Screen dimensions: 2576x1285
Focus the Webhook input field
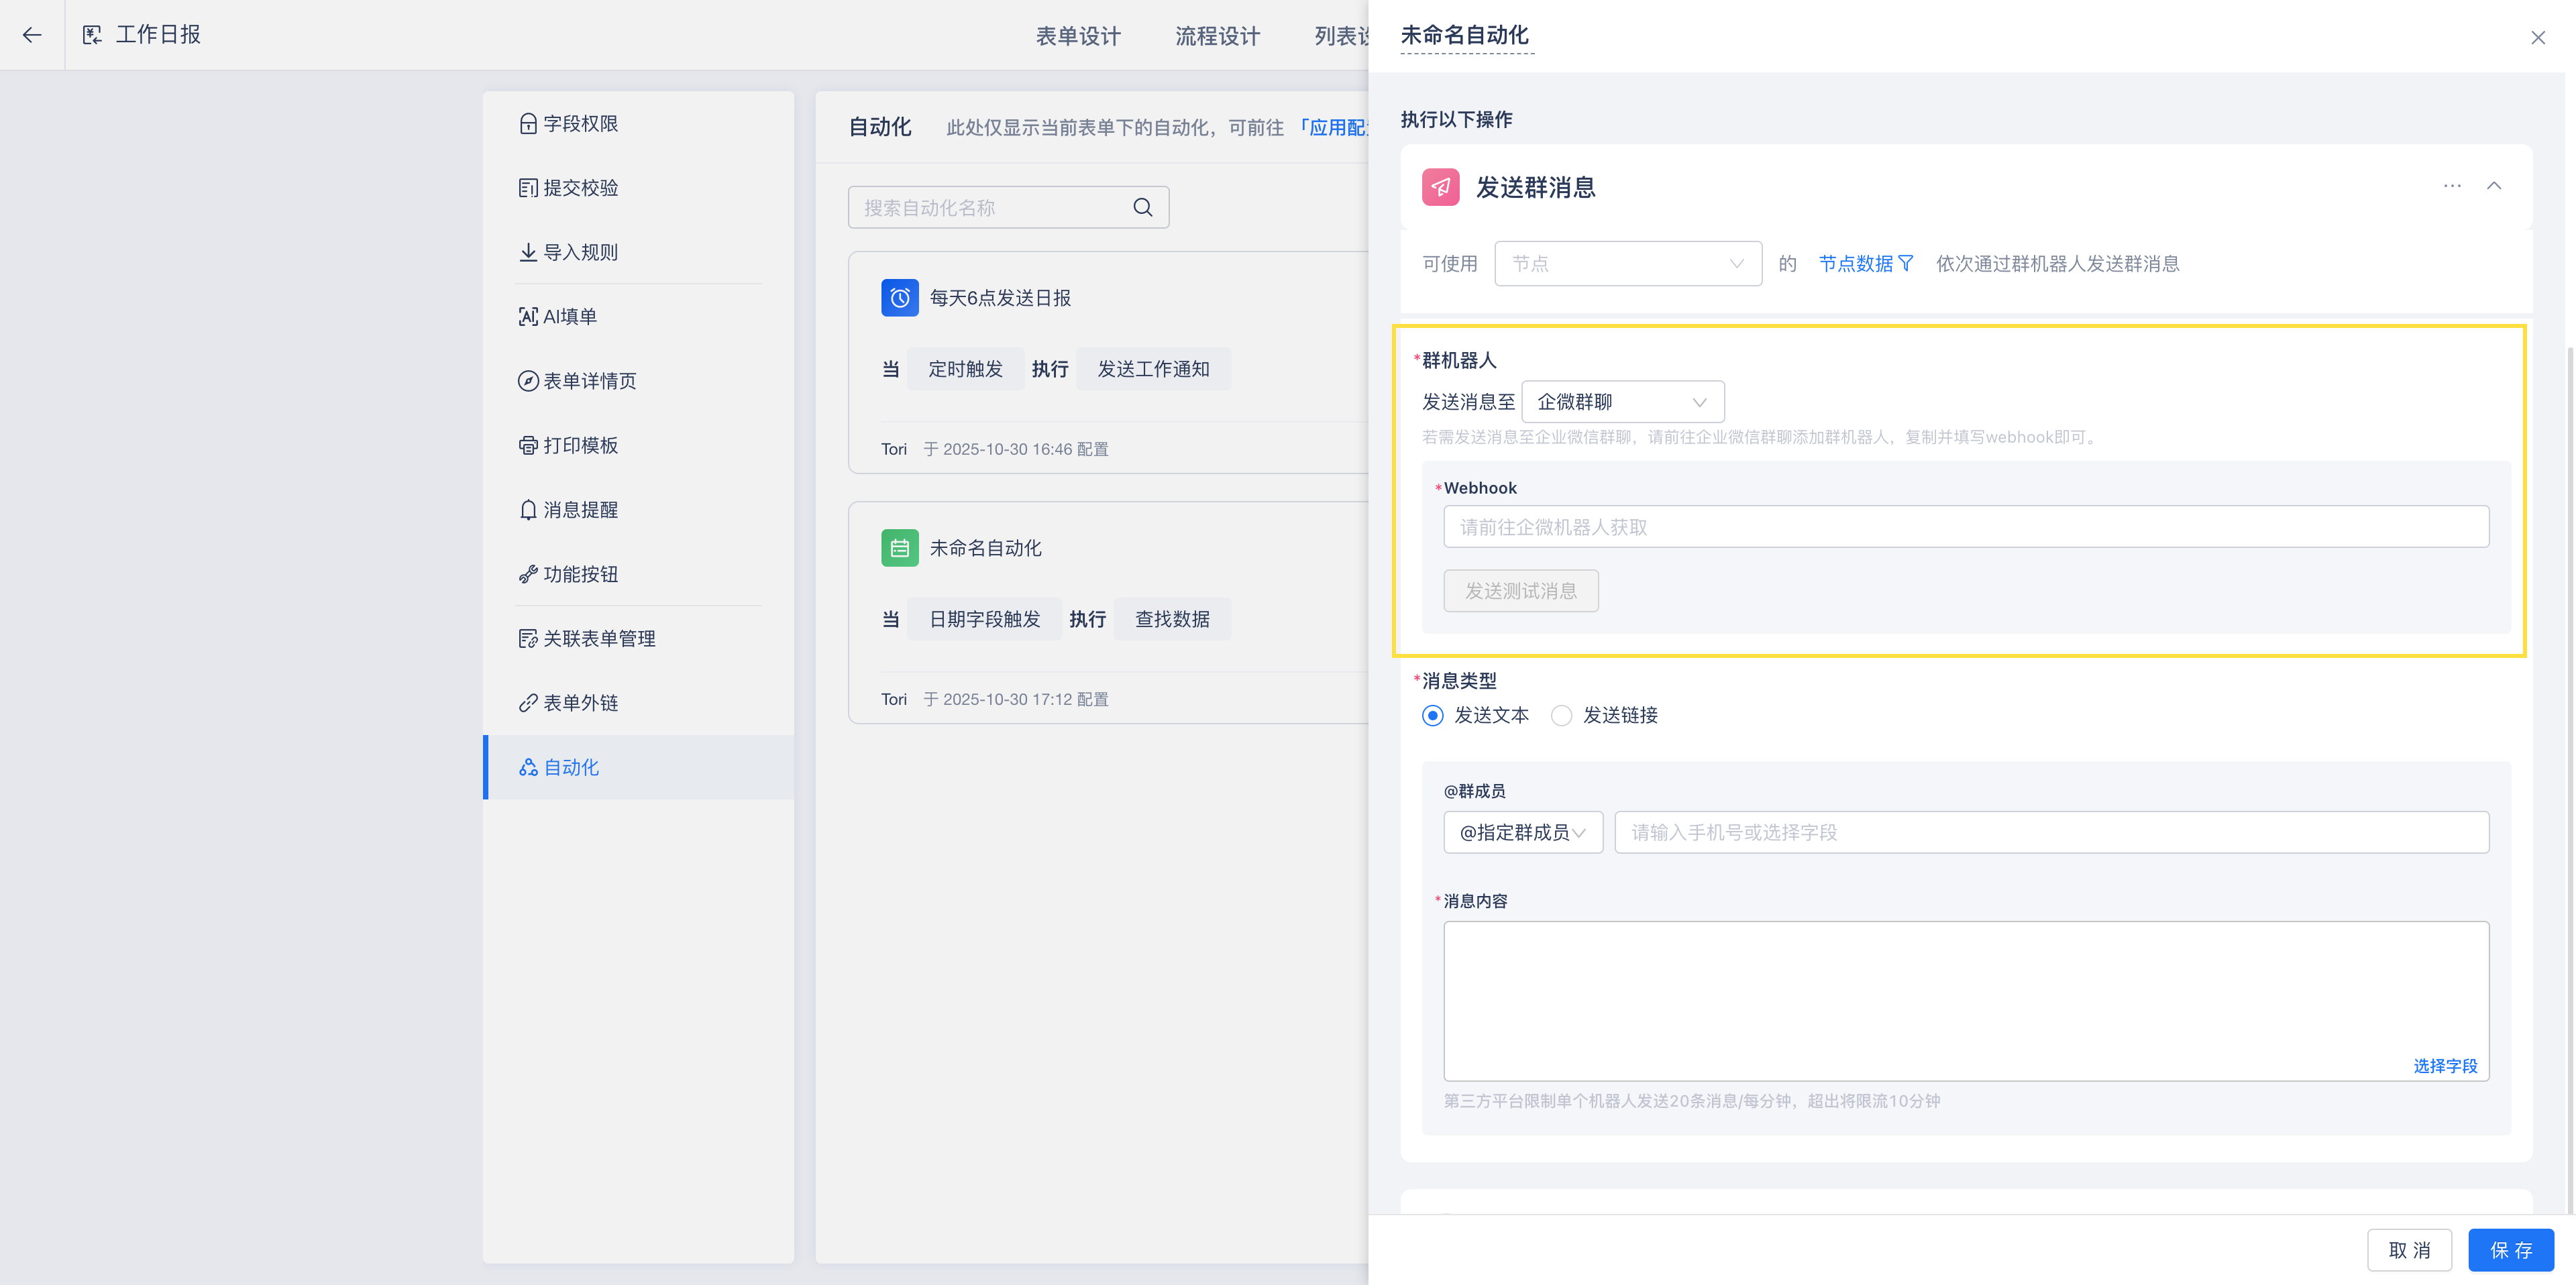(1966, 526)
